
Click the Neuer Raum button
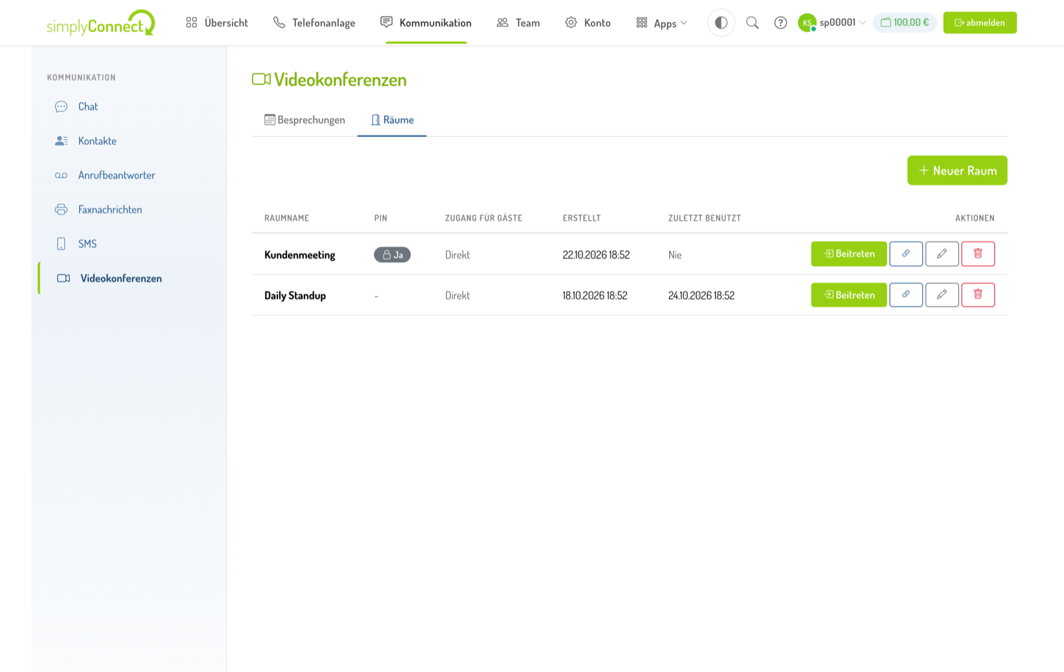[957, 171]
